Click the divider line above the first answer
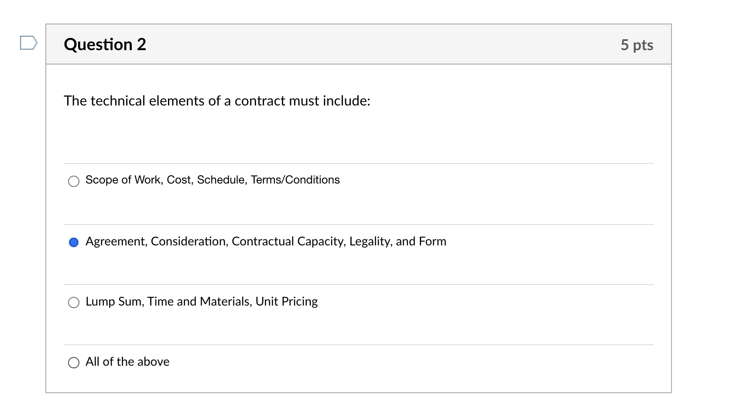 (x=358, y=163)
